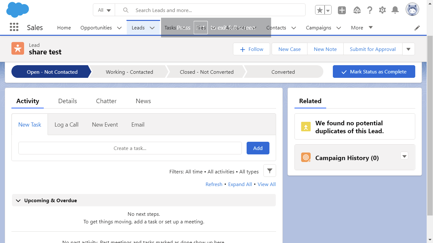Click Submit for Approval

[x=373, y=49]
